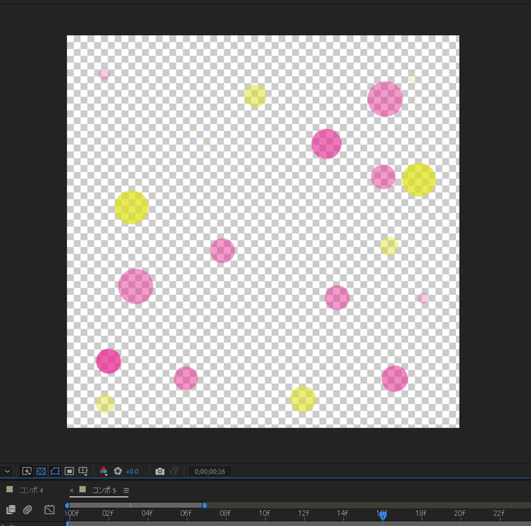Screen dimensions: 531x526
Task: Click the reset exposure aperture icon
Action: 118,471
